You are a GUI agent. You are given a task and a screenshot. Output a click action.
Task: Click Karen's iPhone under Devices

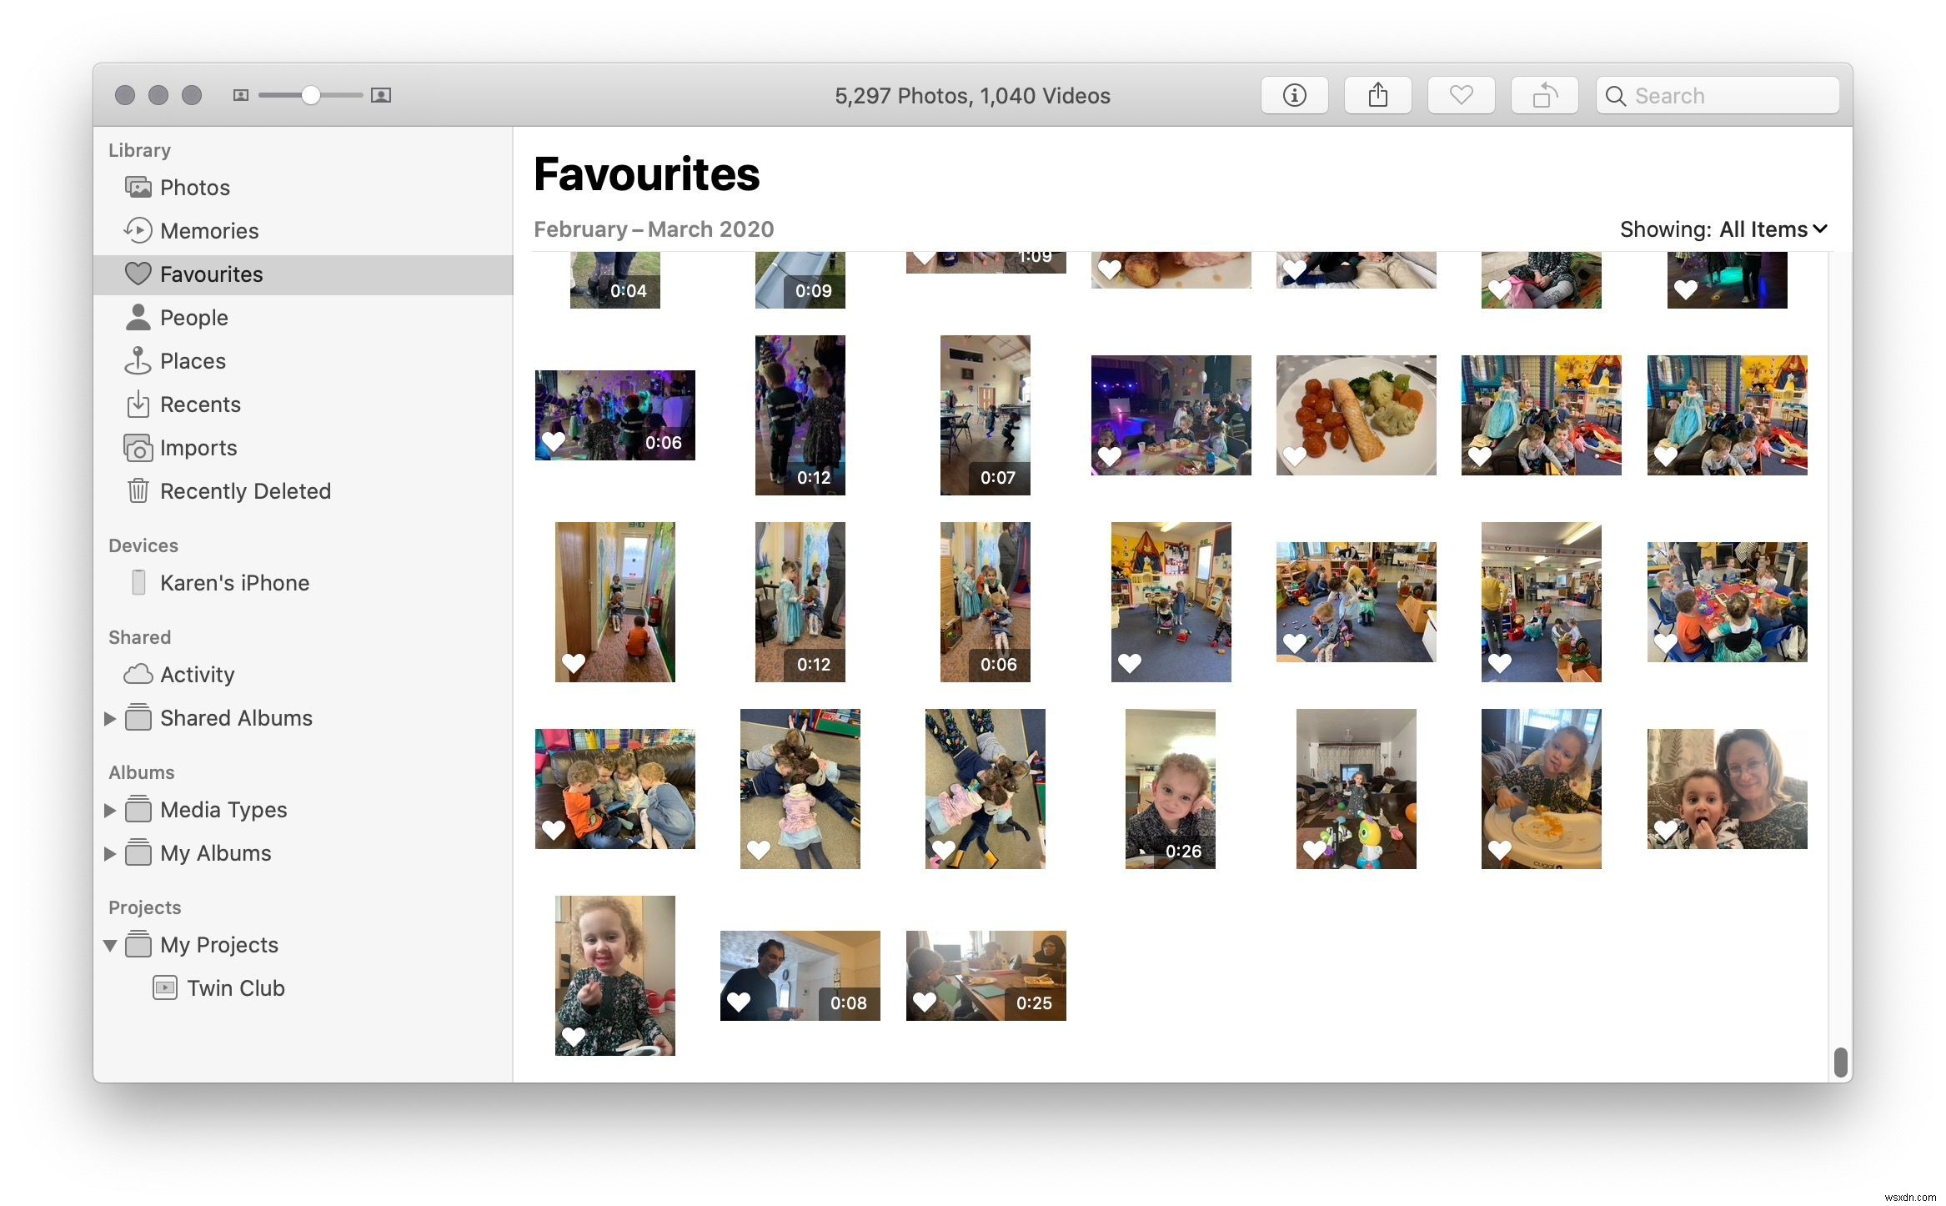[x=233, y=581]
